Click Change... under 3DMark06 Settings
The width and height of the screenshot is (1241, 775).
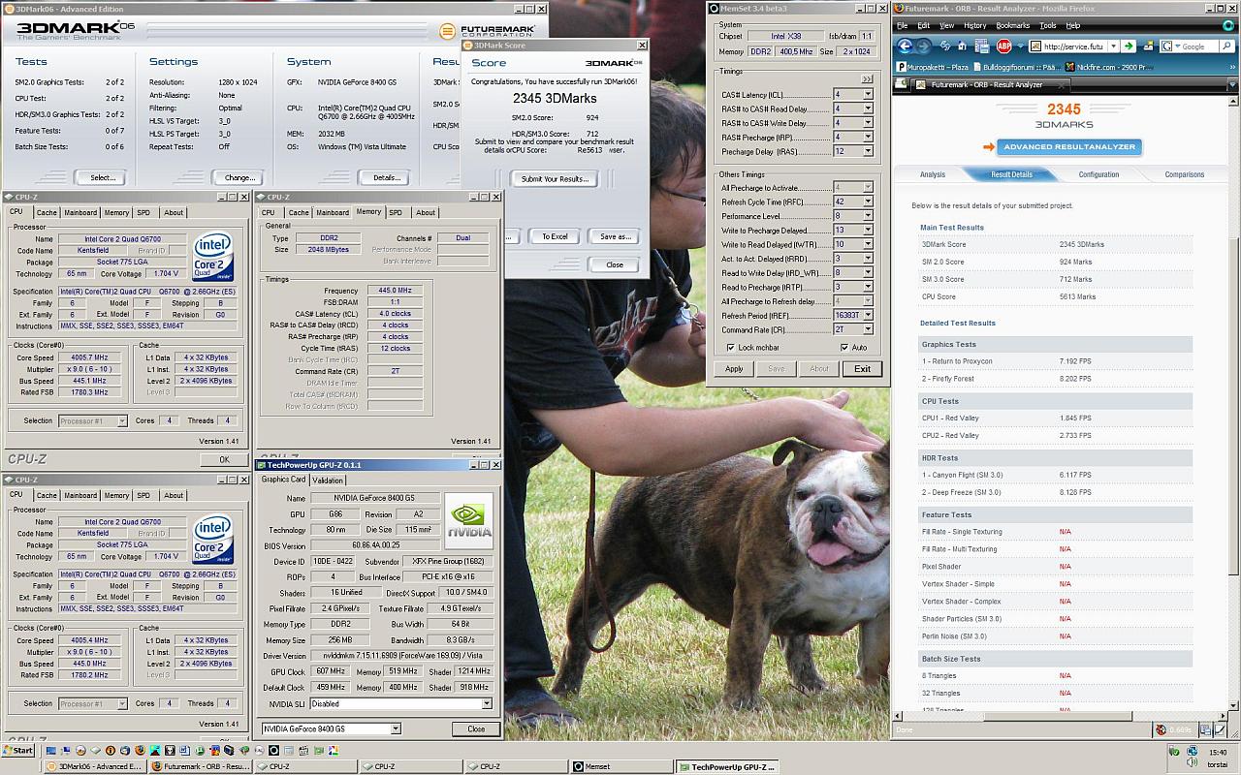point(239,177)
